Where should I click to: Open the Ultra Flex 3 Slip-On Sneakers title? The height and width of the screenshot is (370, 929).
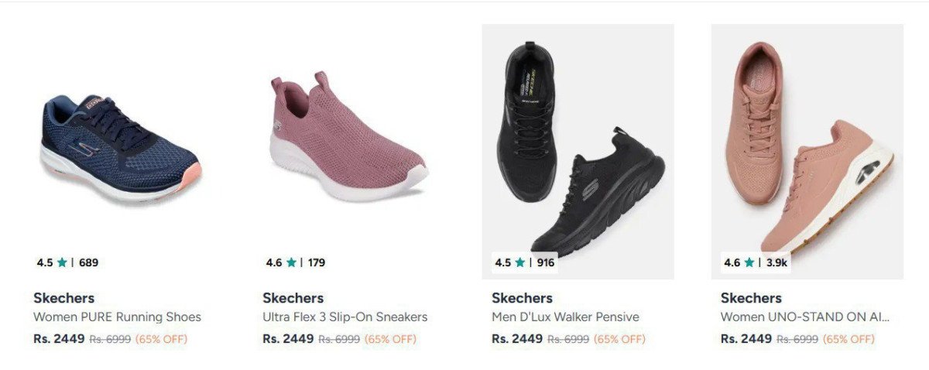345,317
